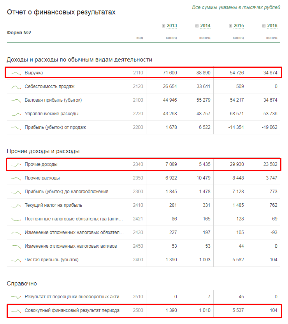Click the 2015 revenue value 54 726
Image resolution: width=288 pixels, height=324 pixels.
[x=237, y=73]
